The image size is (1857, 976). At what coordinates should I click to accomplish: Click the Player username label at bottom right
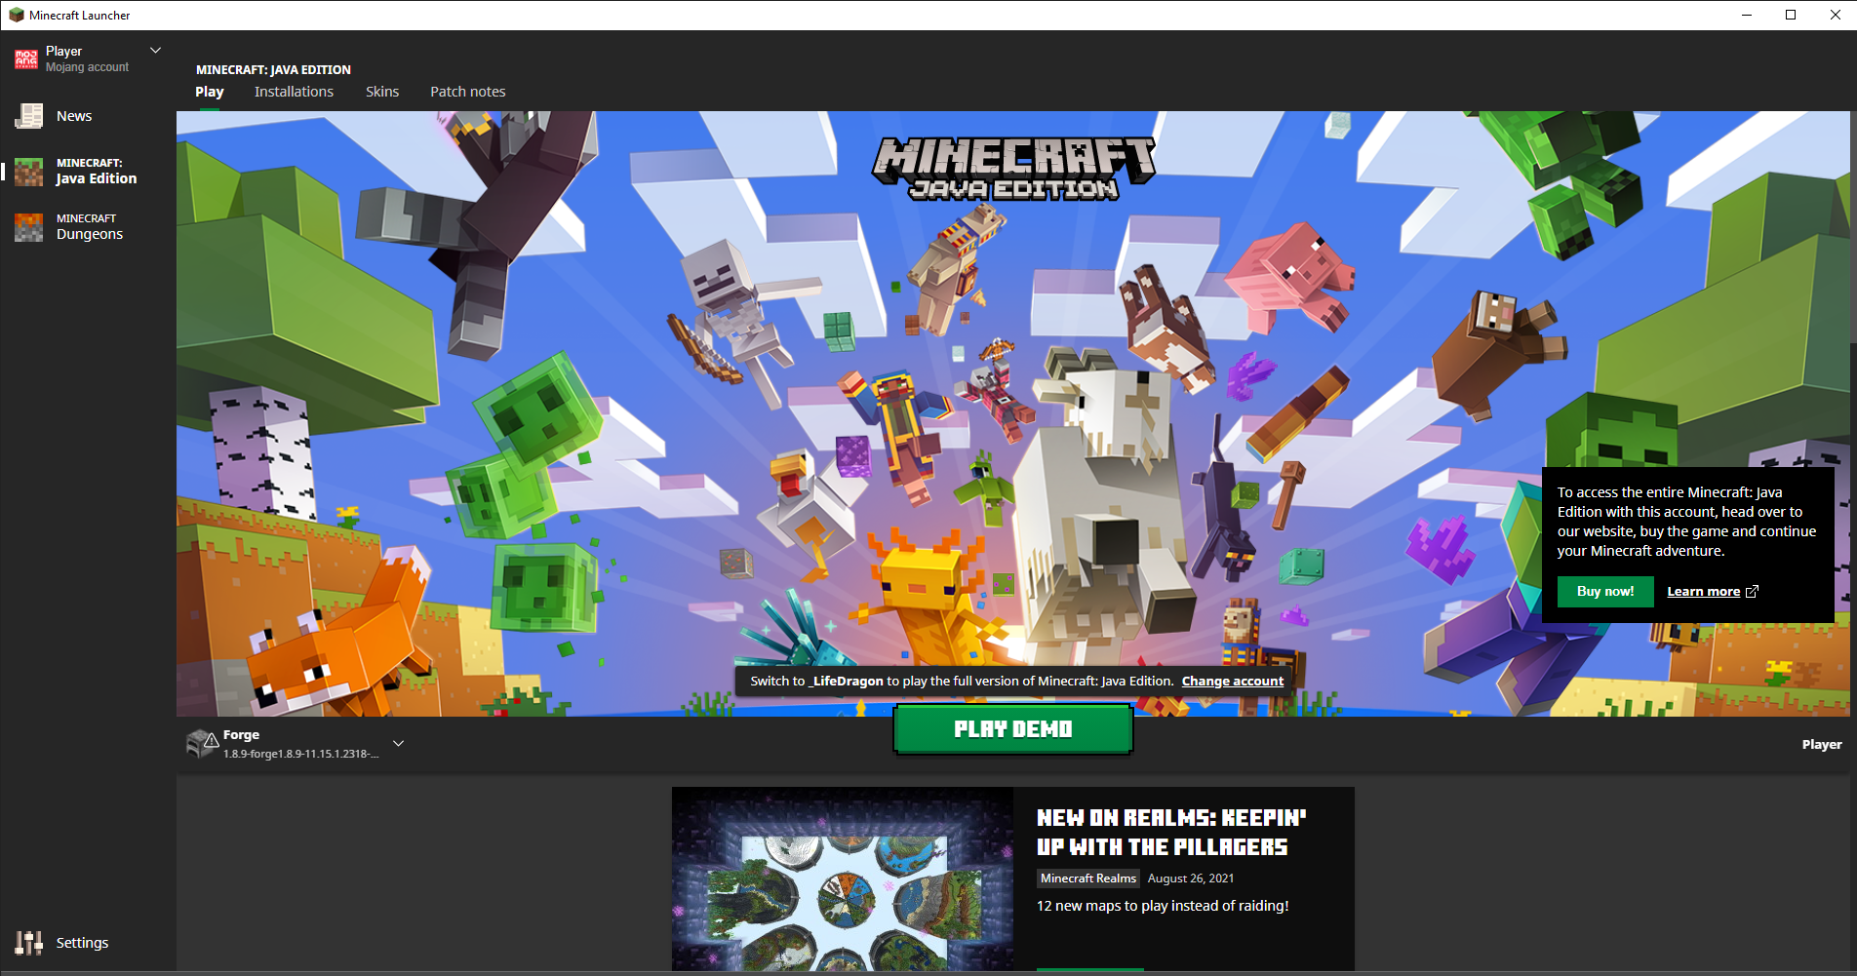[x=1822, y=745]
